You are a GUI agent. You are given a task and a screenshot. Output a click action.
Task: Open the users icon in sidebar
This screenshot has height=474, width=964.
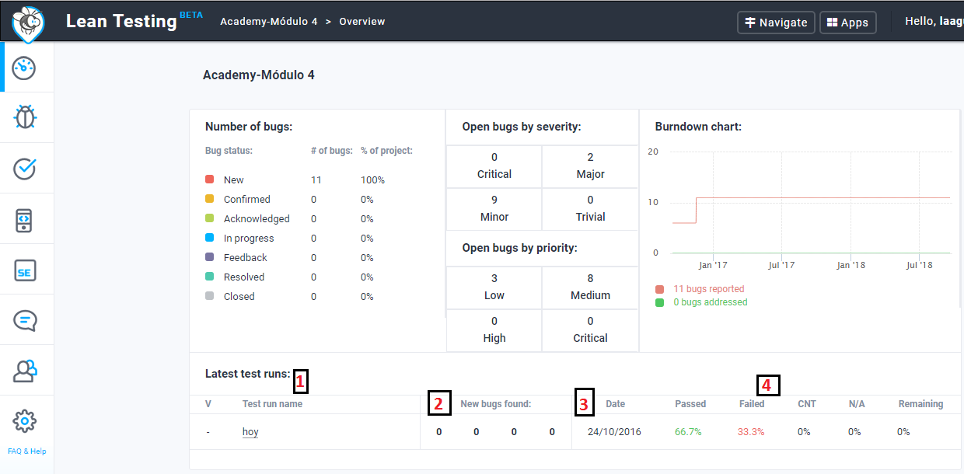26,371
